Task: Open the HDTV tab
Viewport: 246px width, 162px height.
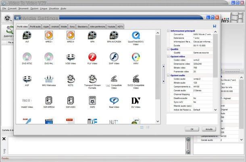Action: [120, 27]
